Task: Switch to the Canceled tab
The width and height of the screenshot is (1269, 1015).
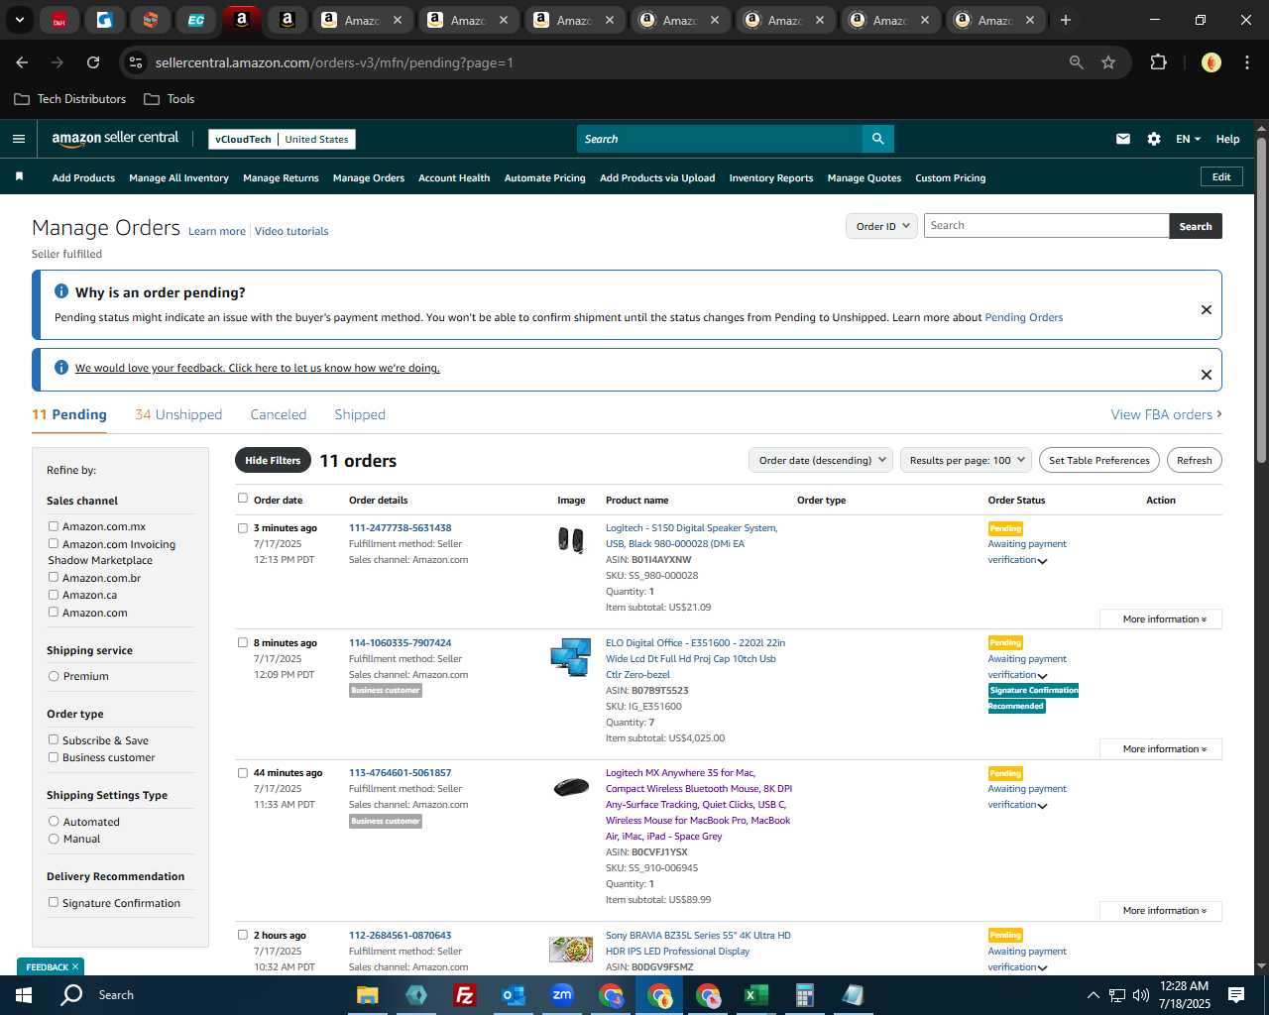Action: coord(279,414)
